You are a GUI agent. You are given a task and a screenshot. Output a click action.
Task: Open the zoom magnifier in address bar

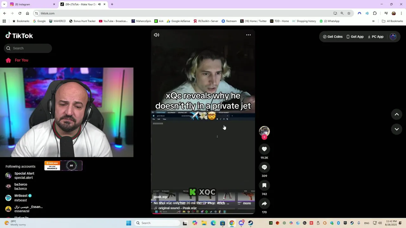(342, 13)
